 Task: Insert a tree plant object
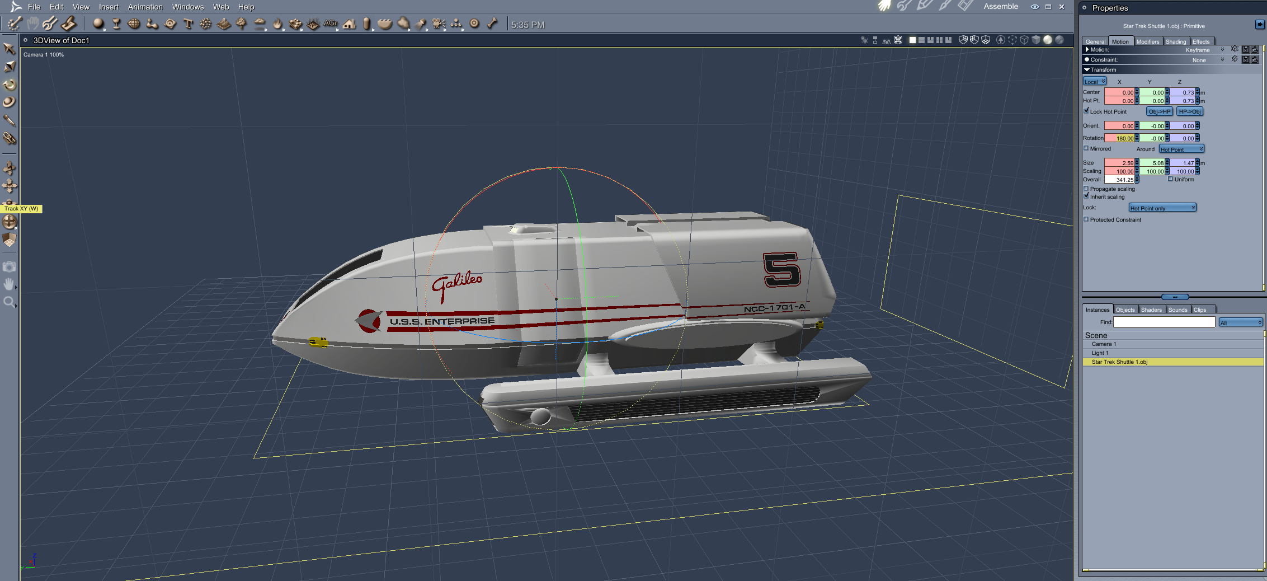pos(242,24)
